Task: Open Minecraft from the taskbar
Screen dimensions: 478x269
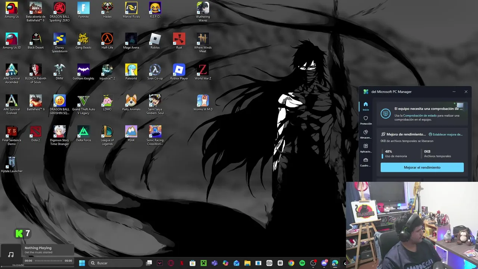Action: pyautogui.click(x=204, y=263)
